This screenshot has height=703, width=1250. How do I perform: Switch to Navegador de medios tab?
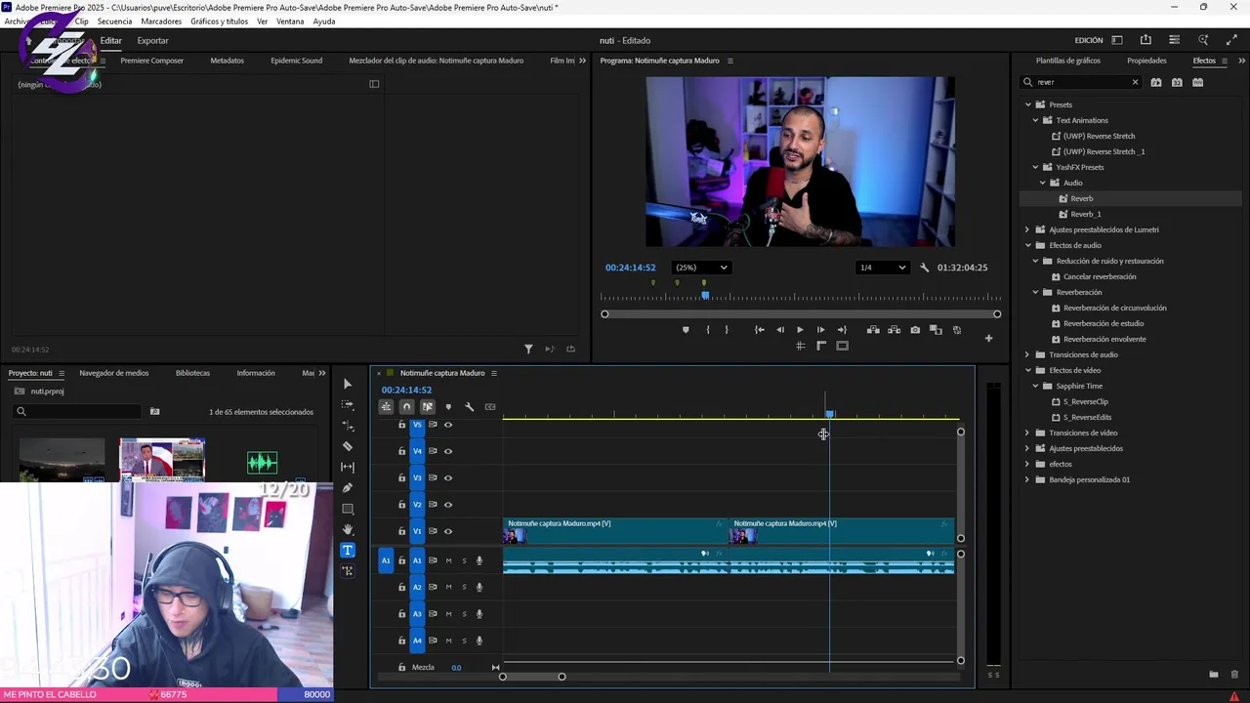114,373
